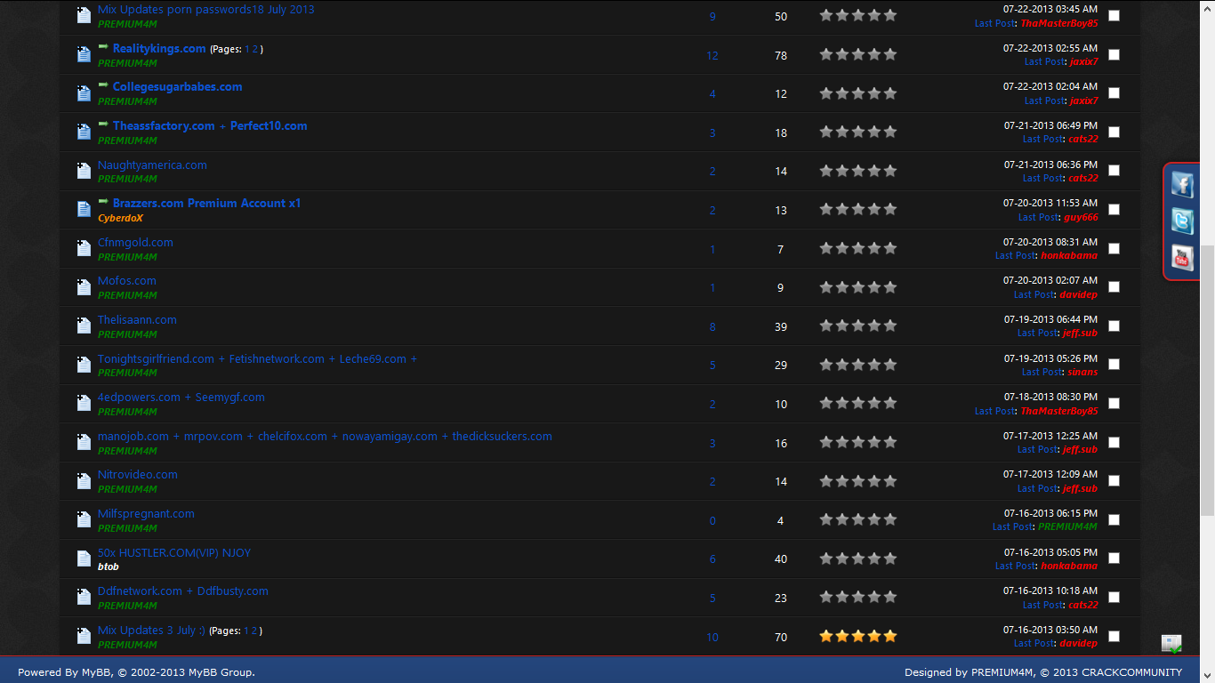Click thread document icon in 4edpowers.com row
This screenshot has height=683, width=1215.
coord(84,404)
